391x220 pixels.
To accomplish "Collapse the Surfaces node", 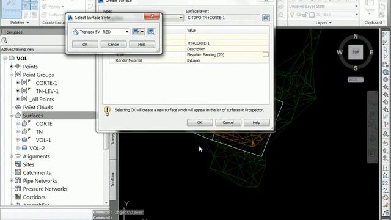I will [x=11, y=116].
